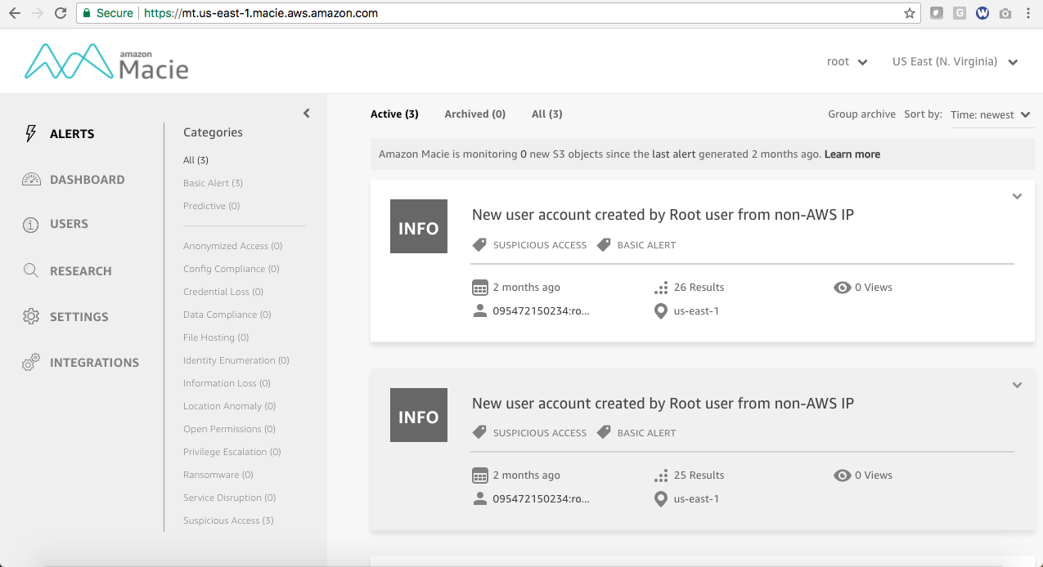Screen dimensions: 1043x567
Task: Expand the 26 Results alert with its chevron
Action: [1017, 197]
